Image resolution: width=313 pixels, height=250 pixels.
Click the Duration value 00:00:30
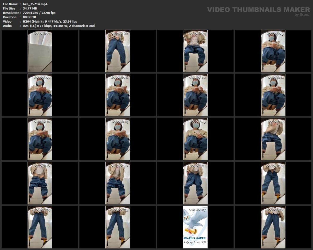tap(29, 17)
